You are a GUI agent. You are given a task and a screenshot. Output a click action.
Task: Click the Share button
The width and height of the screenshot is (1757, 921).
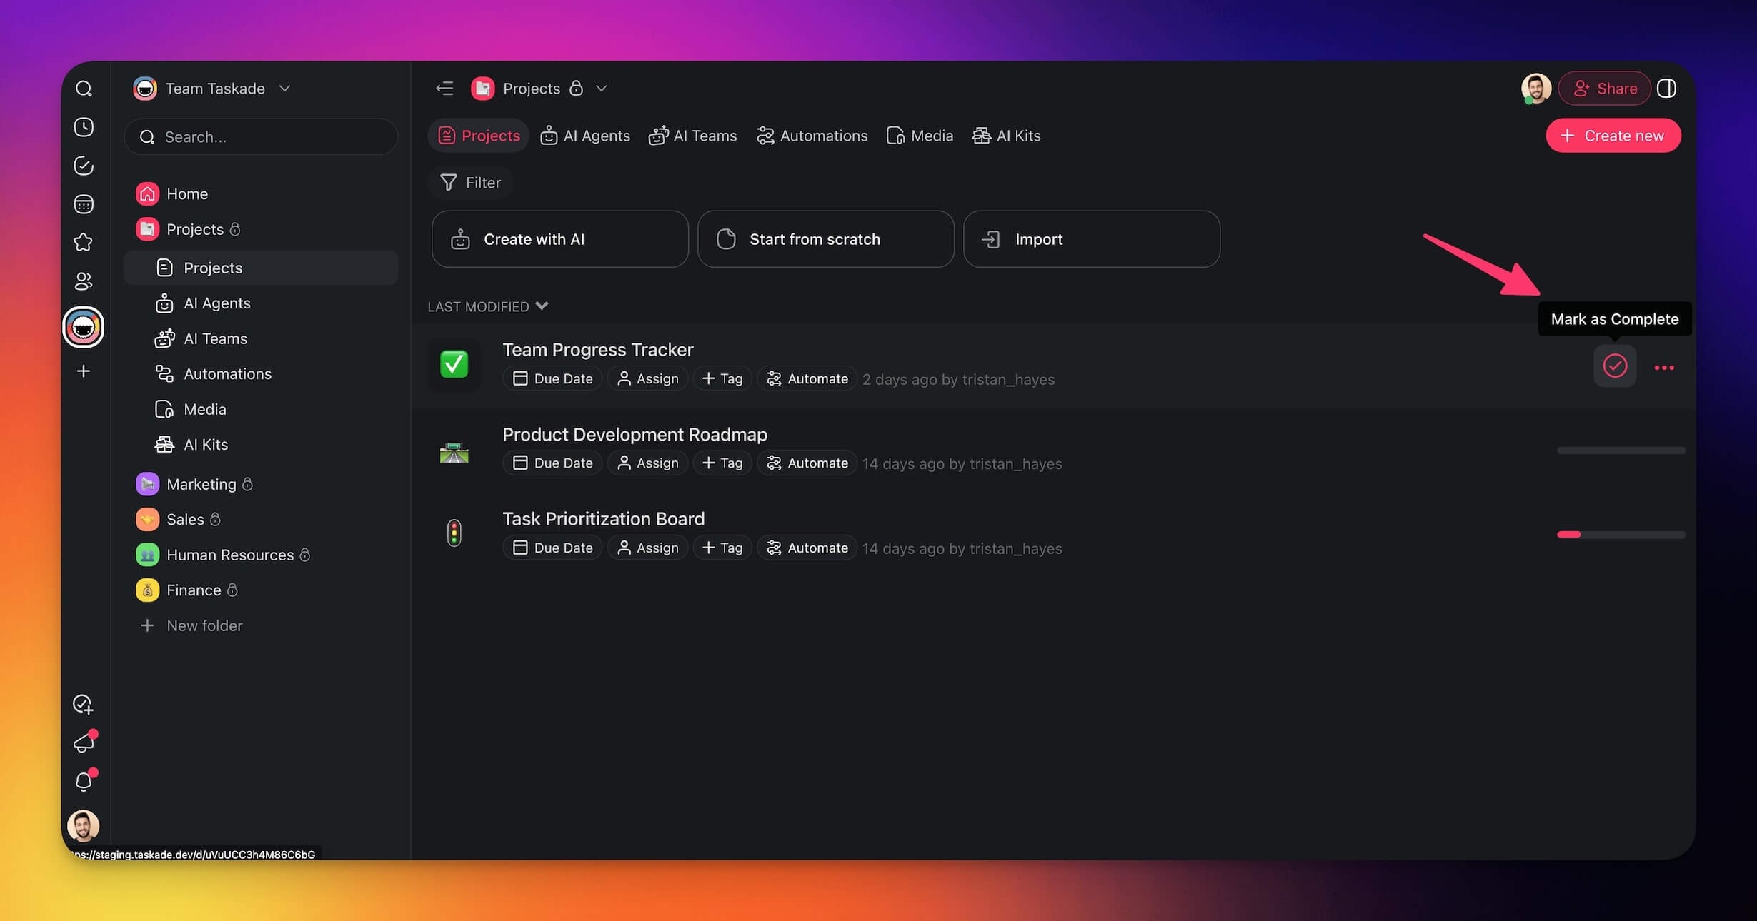[x=1604, y=89]
